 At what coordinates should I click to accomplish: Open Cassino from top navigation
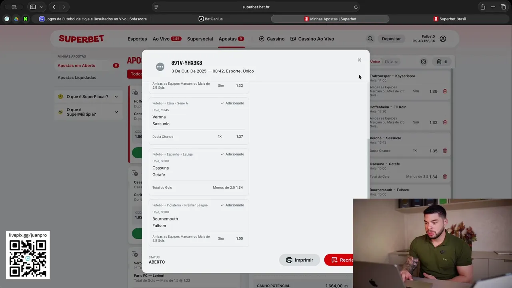272,39
